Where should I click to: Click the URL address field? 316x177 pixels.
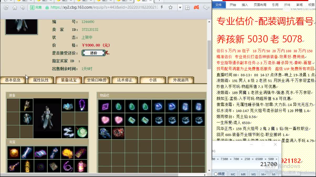click(x=105, y=8)
